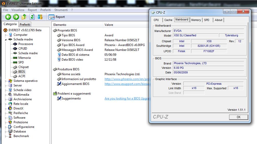Viewport: 257px width, 144px height.
Task: Expand the Sistema operativo node
Action: [6, 81]
